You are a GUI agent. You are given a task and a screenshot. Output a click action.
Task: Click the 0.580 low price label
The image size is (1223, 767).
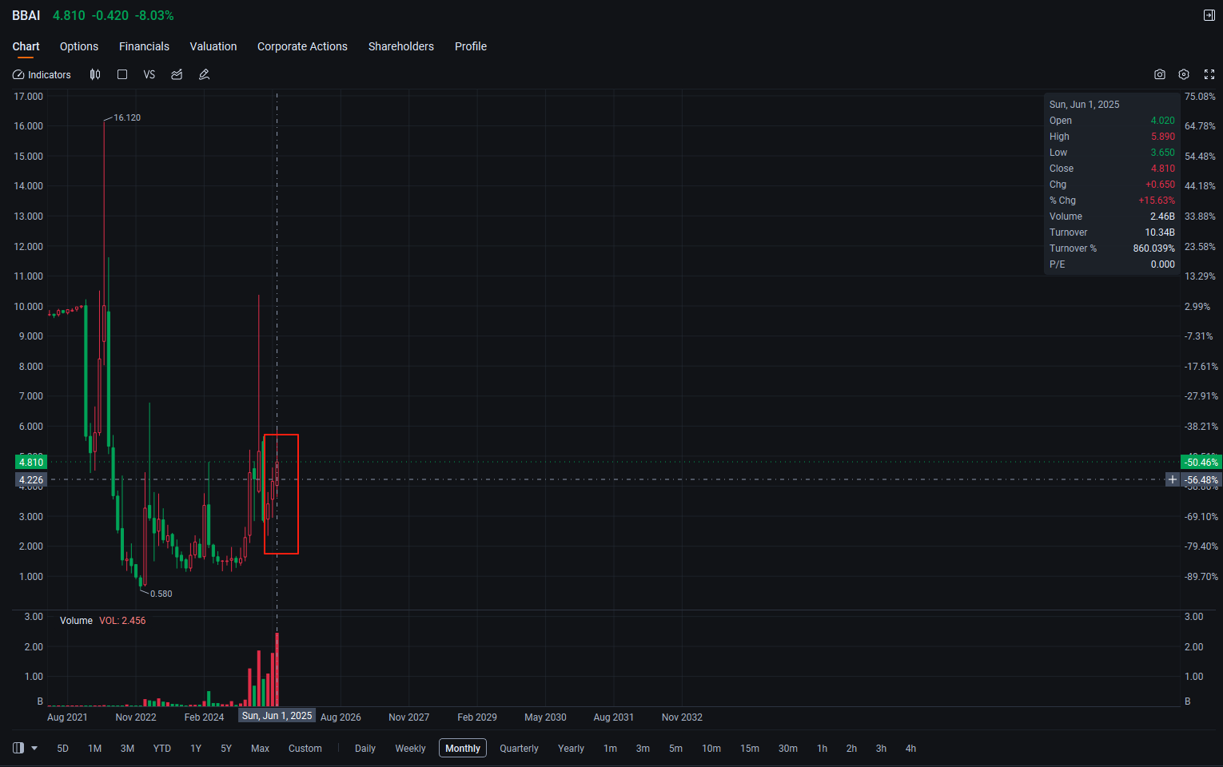click(x=161, y=594)
